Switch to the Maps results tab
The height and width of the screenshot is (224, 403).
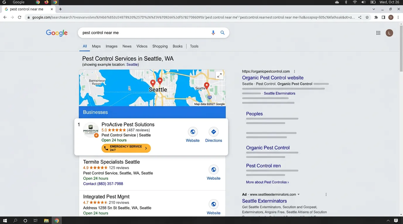click(96, 46)
